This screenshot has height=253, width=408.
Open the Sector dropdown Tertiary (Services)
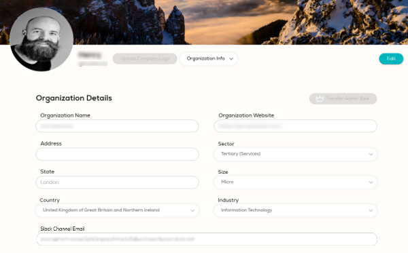click(x=295, y=154)
